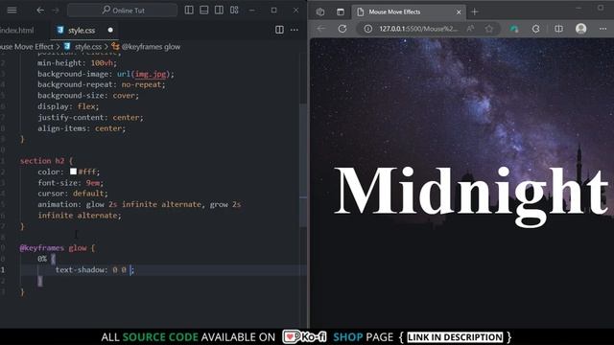The image size is (614, 345).
Task: Go forward in VS Code navigation
Action: point(56,11)
